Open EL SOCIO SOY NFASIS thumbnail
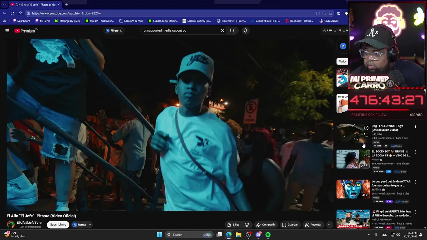The height and width of the screenshot is (240, 427). point(353,159)
